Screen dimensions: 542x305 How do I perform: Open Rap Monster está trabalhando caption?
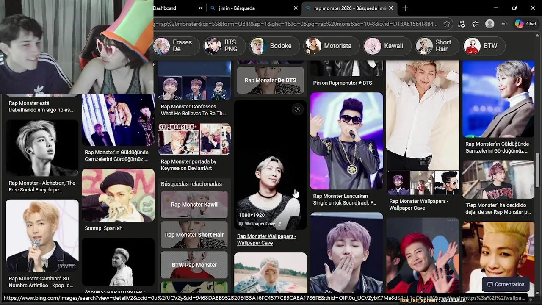tap(41, 106)
